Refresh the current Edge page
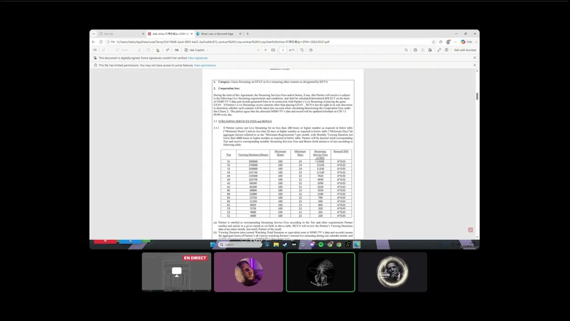Screen dimensions: 570x321 point(101,42)
